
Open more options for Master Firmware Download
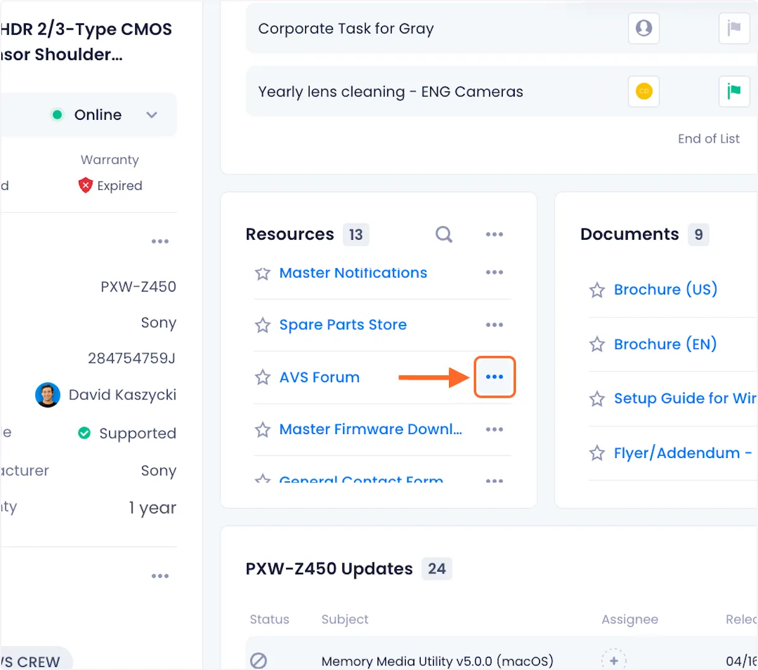(x=495, y=430)
